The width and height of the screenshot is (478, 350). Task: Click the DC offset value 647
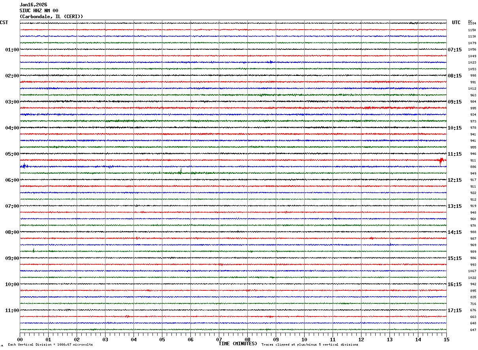(x=473, y=330)
